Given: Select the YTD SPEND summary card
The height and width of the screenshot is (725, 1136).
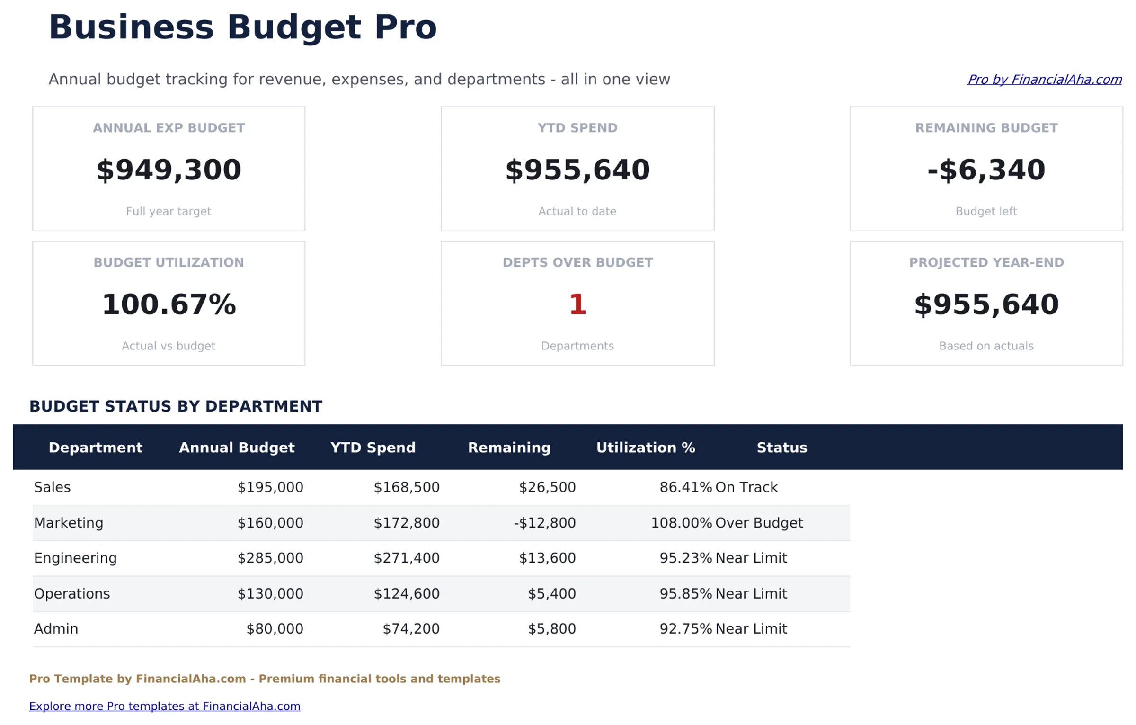Looking at the screenshot, I should point(577,168).
